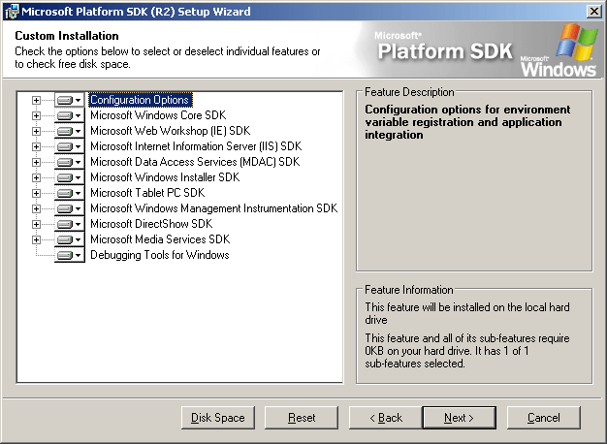
Task: Close the Setup Wizard window
Action: click(x=594, y=12)
